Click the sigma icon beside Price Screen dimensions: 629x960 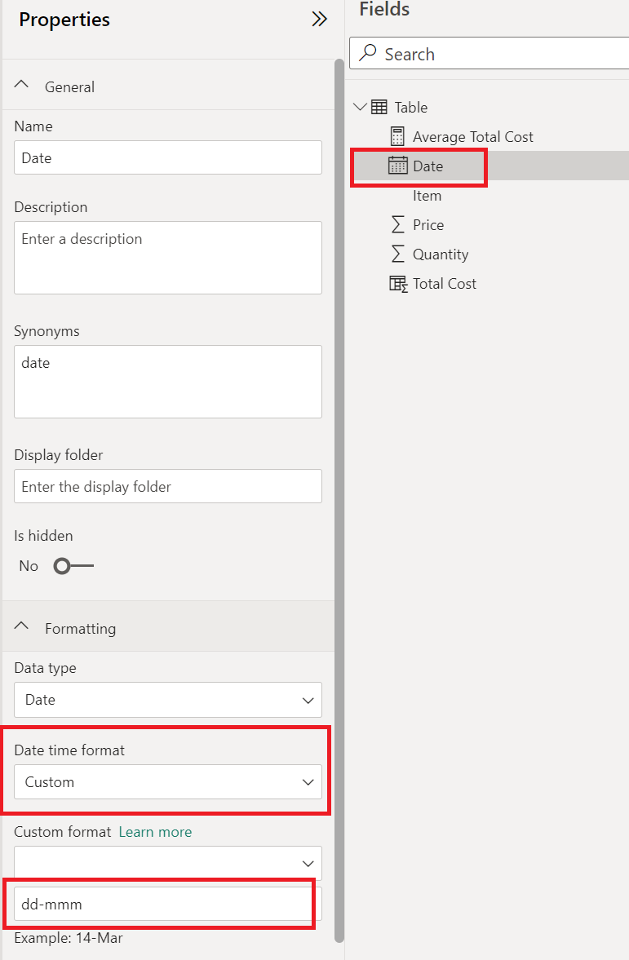pyautogui.click(x=397, y=224)
